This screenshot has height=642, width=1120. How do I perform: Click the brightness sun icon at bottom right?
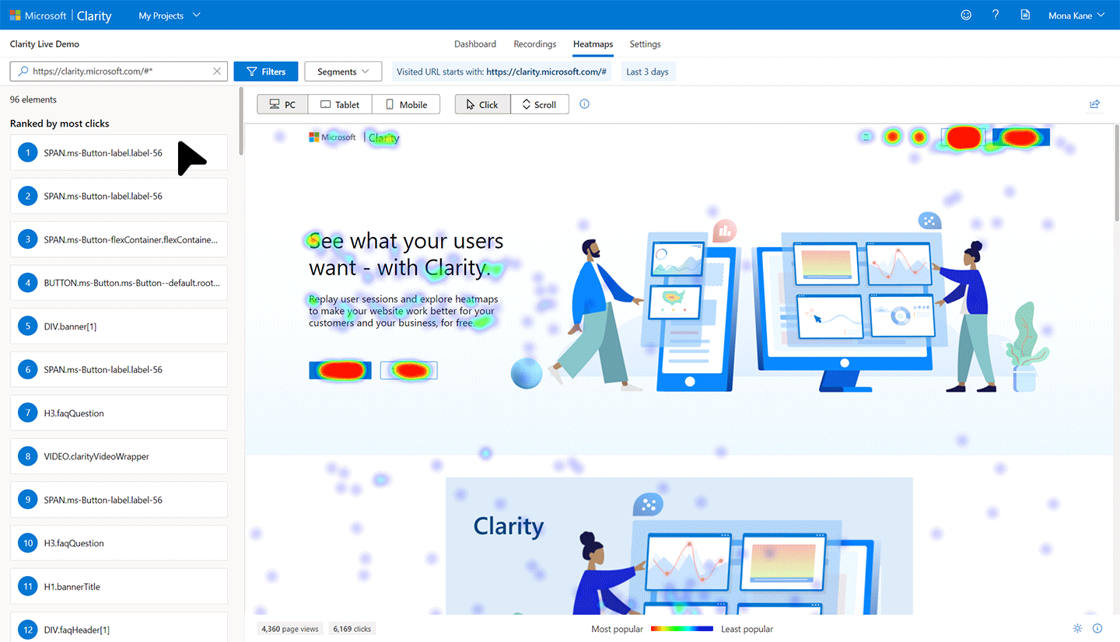(1077, 628)
